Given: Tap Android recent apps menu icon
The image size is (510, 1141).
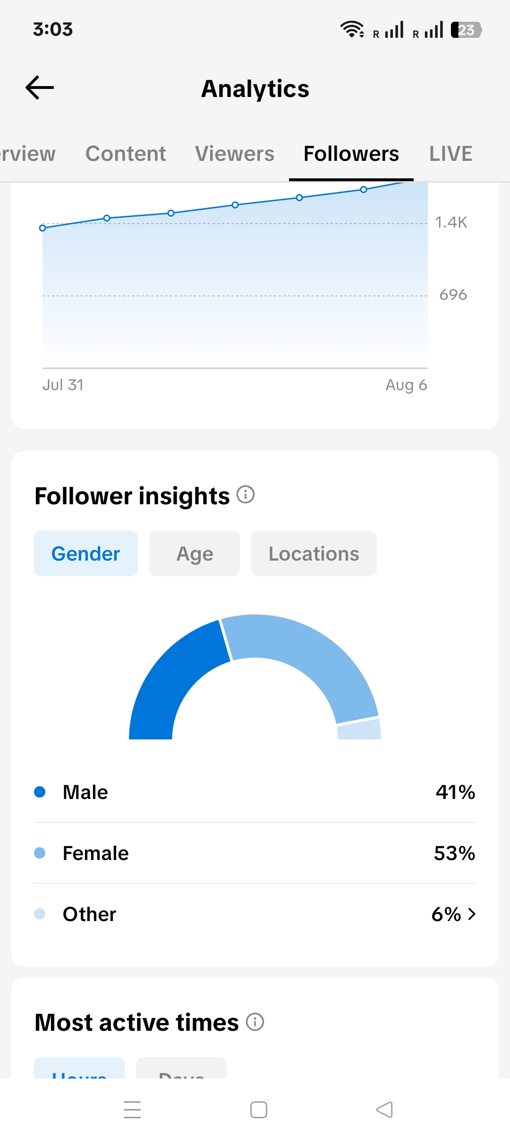Looking at the screenshot, I should tap(132, 1110).
